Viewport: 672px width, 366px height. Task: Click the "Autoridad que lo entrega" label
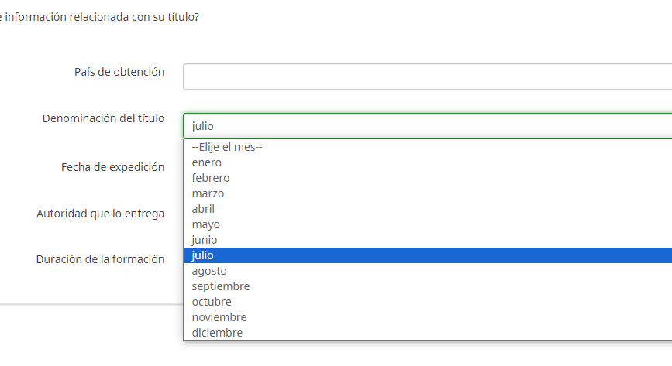pyautogui.click(x=100, y=214)
